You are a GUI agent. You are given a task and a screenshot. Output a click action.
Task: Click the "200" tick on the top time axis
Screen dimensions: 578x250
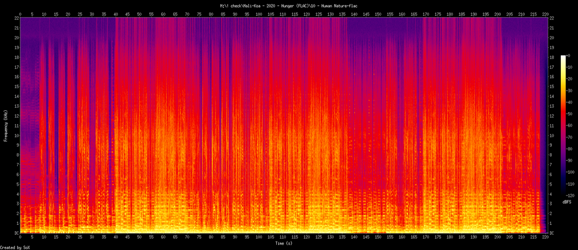[497, 14]
